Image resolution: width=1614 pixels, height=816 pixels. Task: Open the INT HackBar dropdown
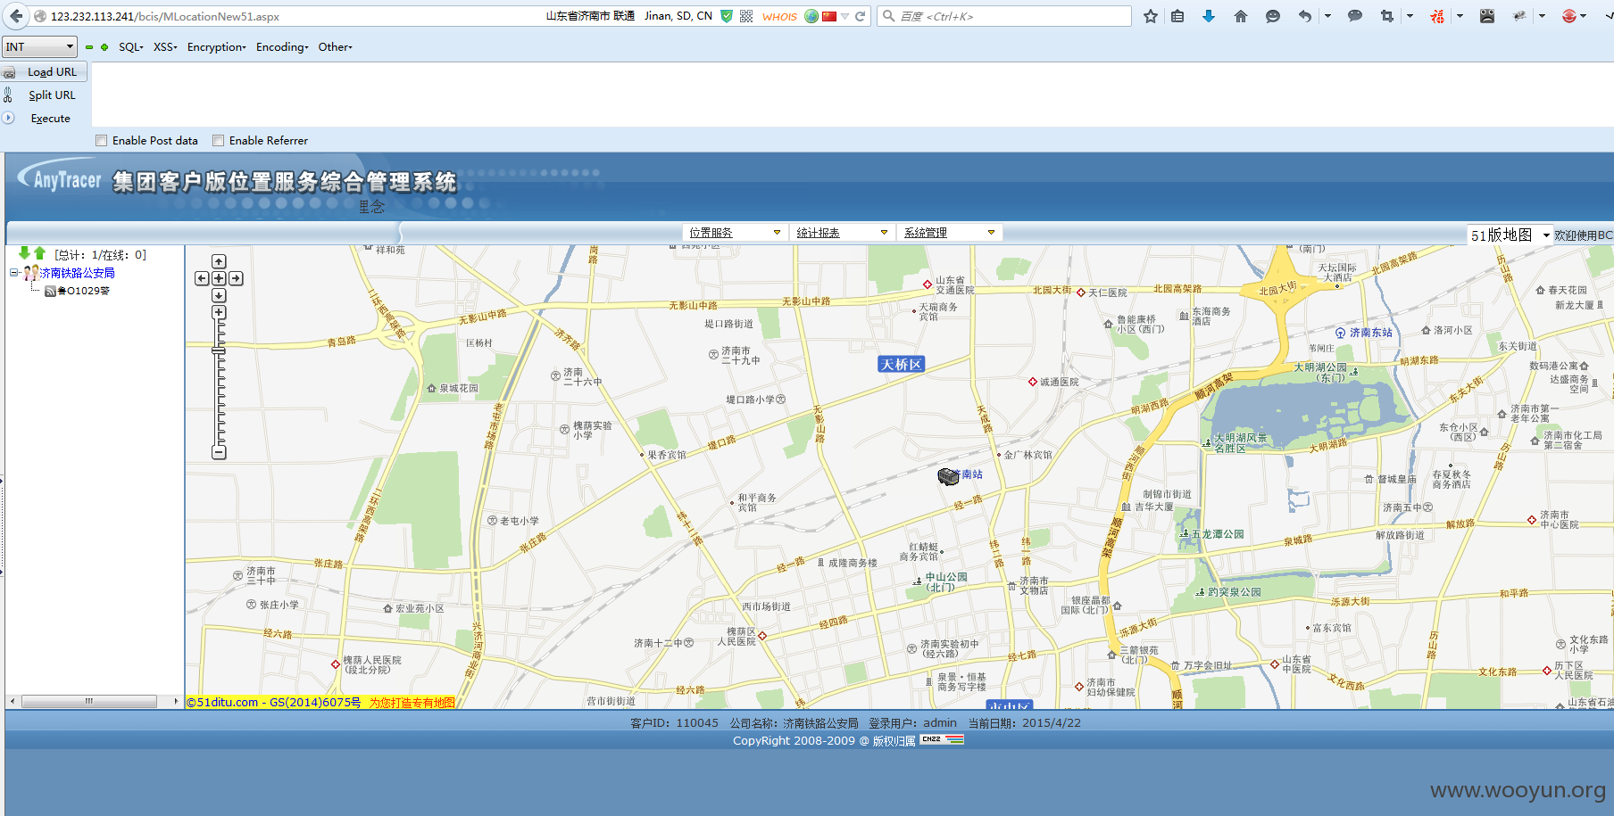click(40, 46)
